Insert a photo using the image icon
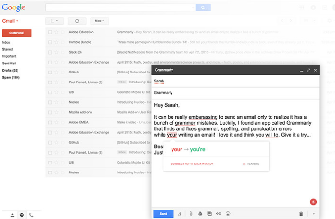 (x=209, y=214)
